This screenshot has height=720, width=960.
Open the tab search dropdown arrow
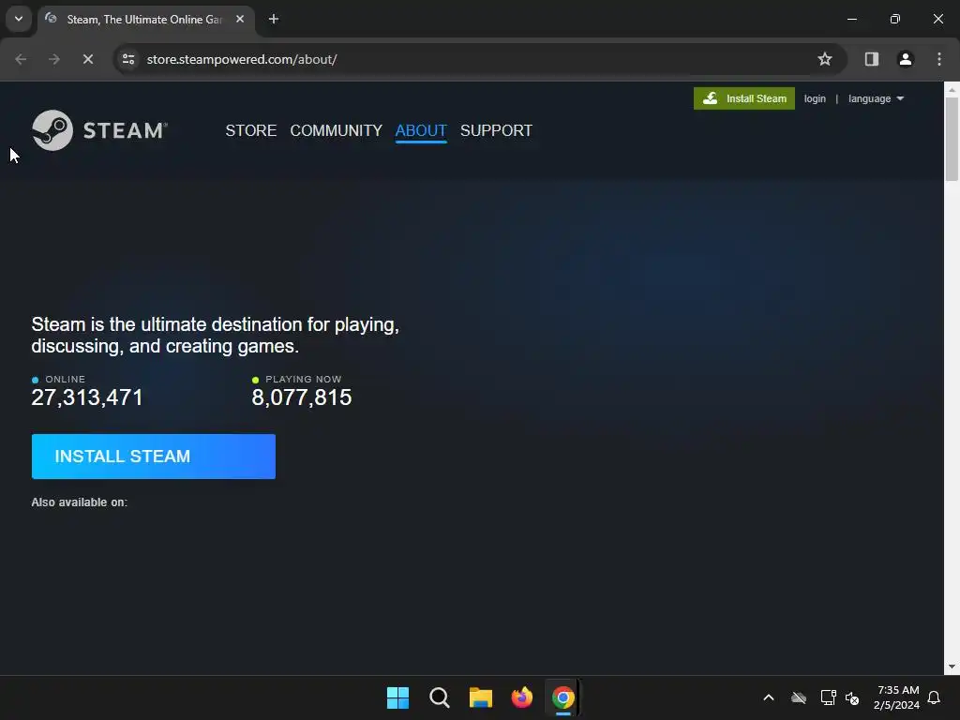pos(19,19)
